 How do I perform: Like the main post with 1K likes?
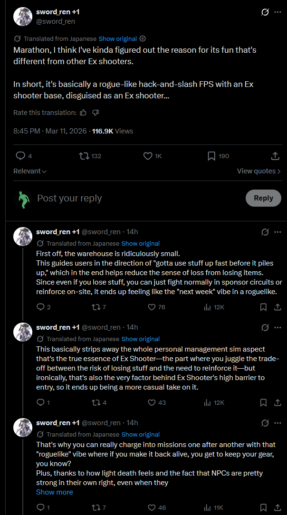[147, 156]
